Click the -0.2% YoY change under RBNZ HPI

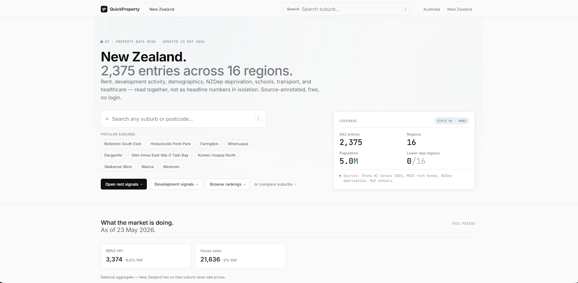click(134, 260)
